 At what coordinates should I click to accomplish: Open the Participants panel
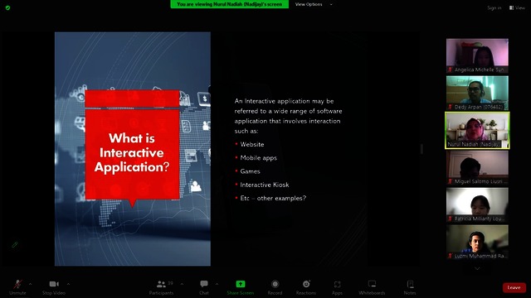click(x=162, y=287)
